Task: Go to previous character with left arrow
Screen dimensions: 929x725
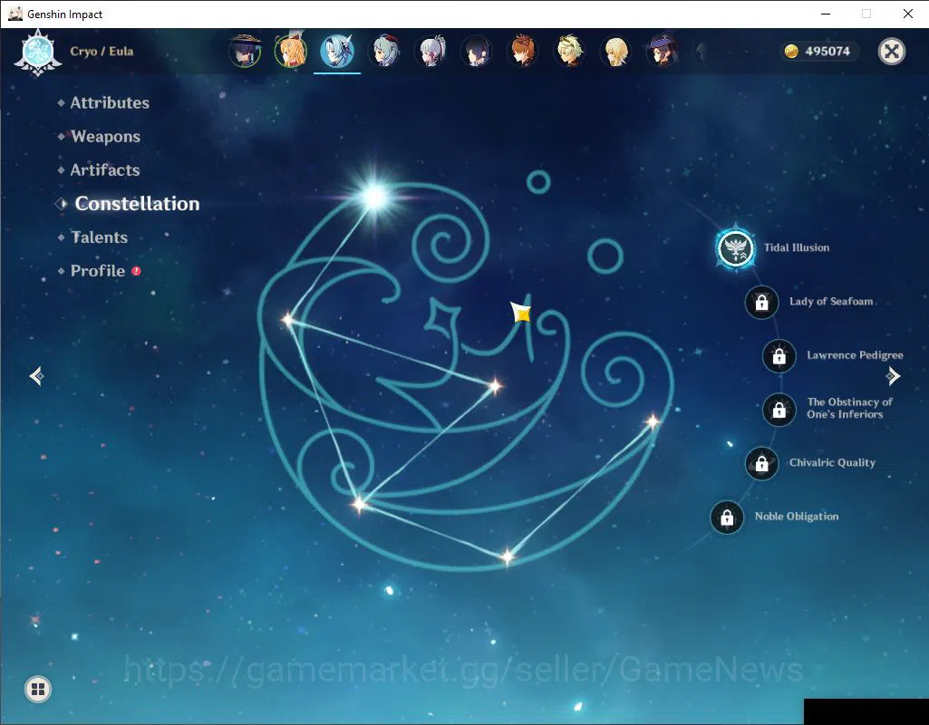Action: coord(37,376)
